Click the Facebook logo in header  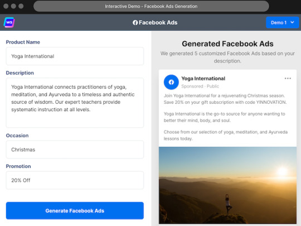(135, 23)
